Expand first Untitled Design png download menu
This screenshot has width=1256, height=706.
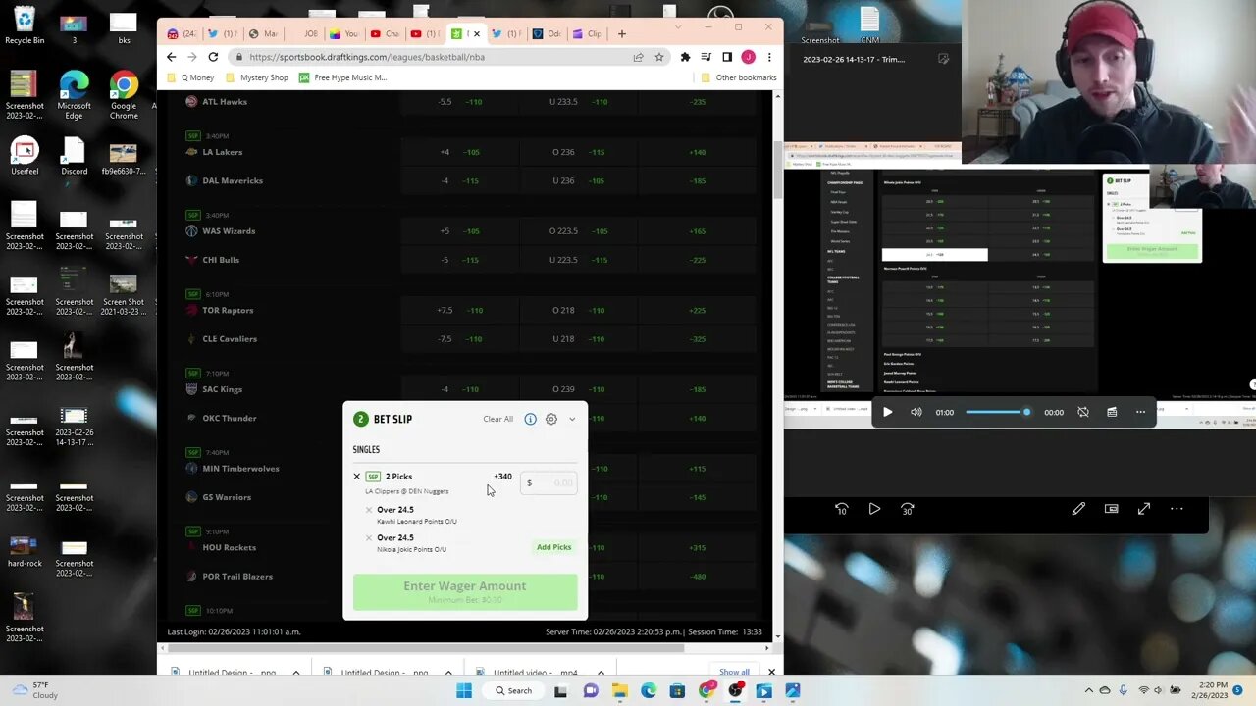(295, 673)
